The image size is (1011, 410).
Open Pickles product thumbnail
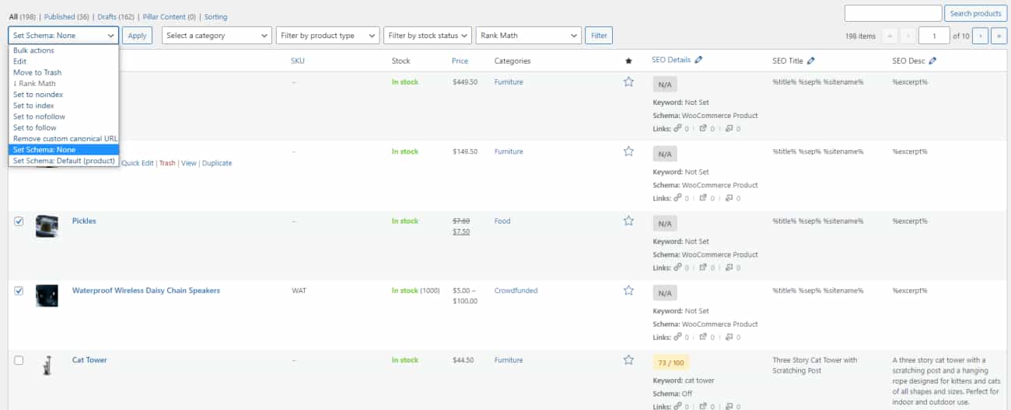[47, 226]
